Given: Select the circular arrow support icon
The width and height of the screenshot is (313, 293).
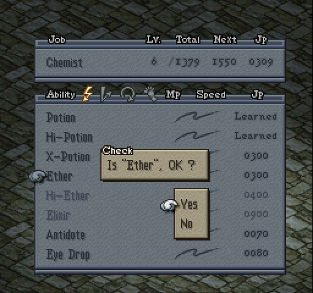Looking at the screenshot, I should point(128,94).
